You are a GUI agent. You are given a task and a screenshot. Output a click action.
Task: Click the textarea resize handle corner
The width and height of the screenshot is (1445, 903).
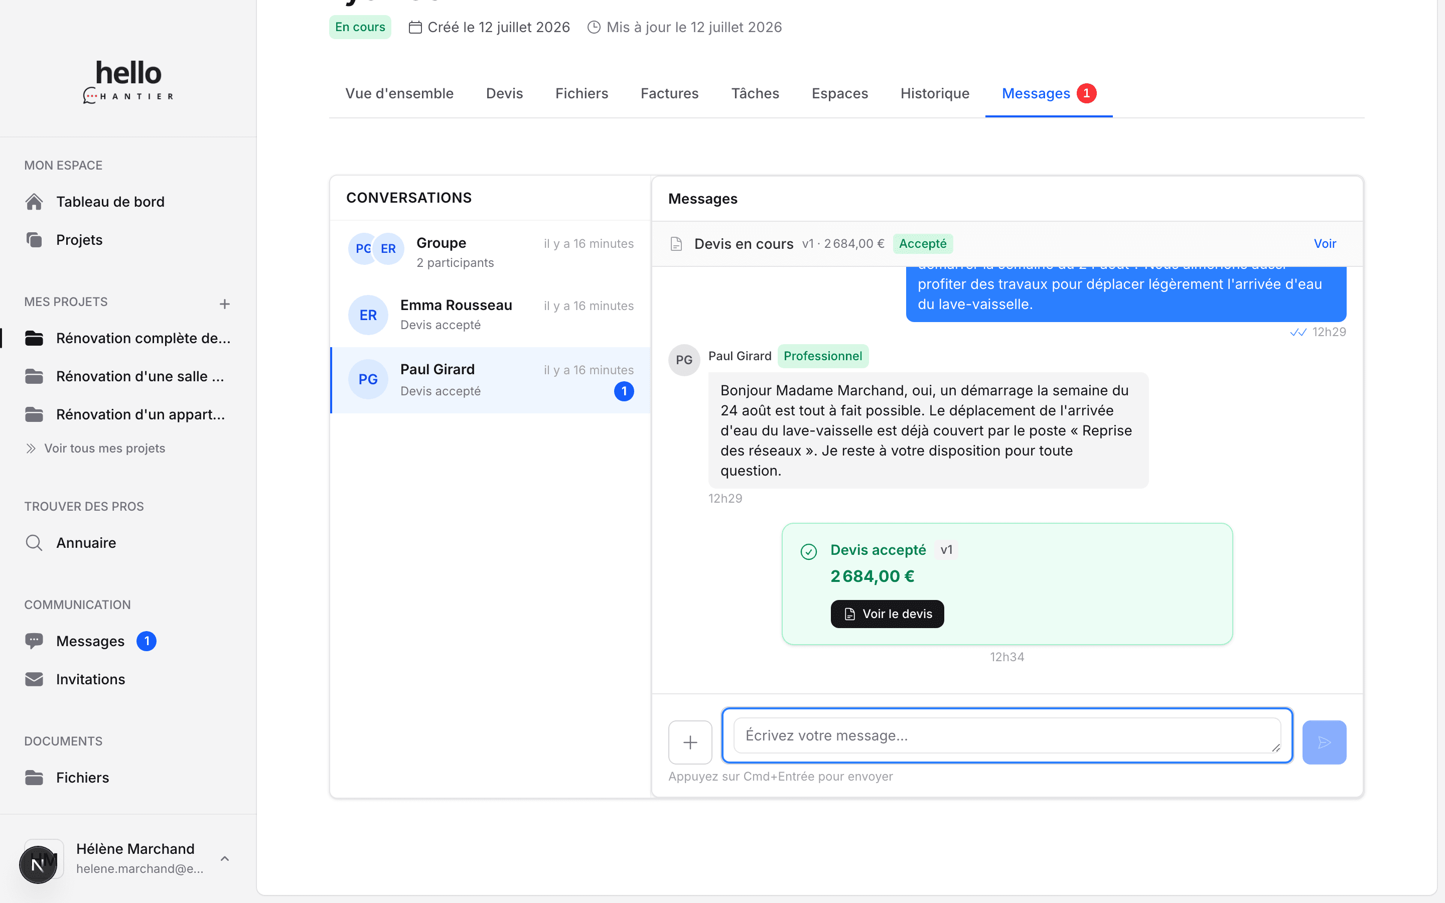[x=1275, y=747]
